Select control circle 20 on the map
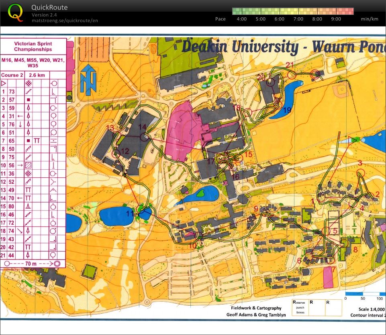 pos(271,82)
